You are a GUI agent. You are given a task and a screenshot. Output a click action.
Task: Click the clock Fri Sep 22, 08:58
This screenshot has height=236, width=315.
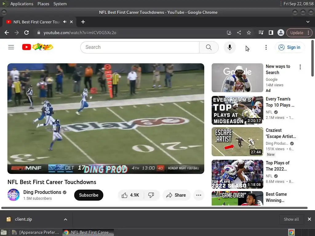coord(298,4)
